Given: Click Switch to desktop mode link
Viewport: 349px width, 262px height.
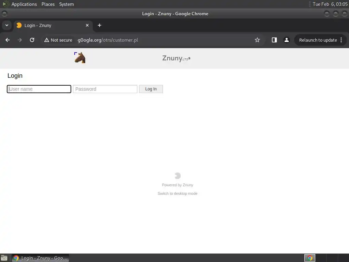Looking at the screenshot, I should pos(177,193).
